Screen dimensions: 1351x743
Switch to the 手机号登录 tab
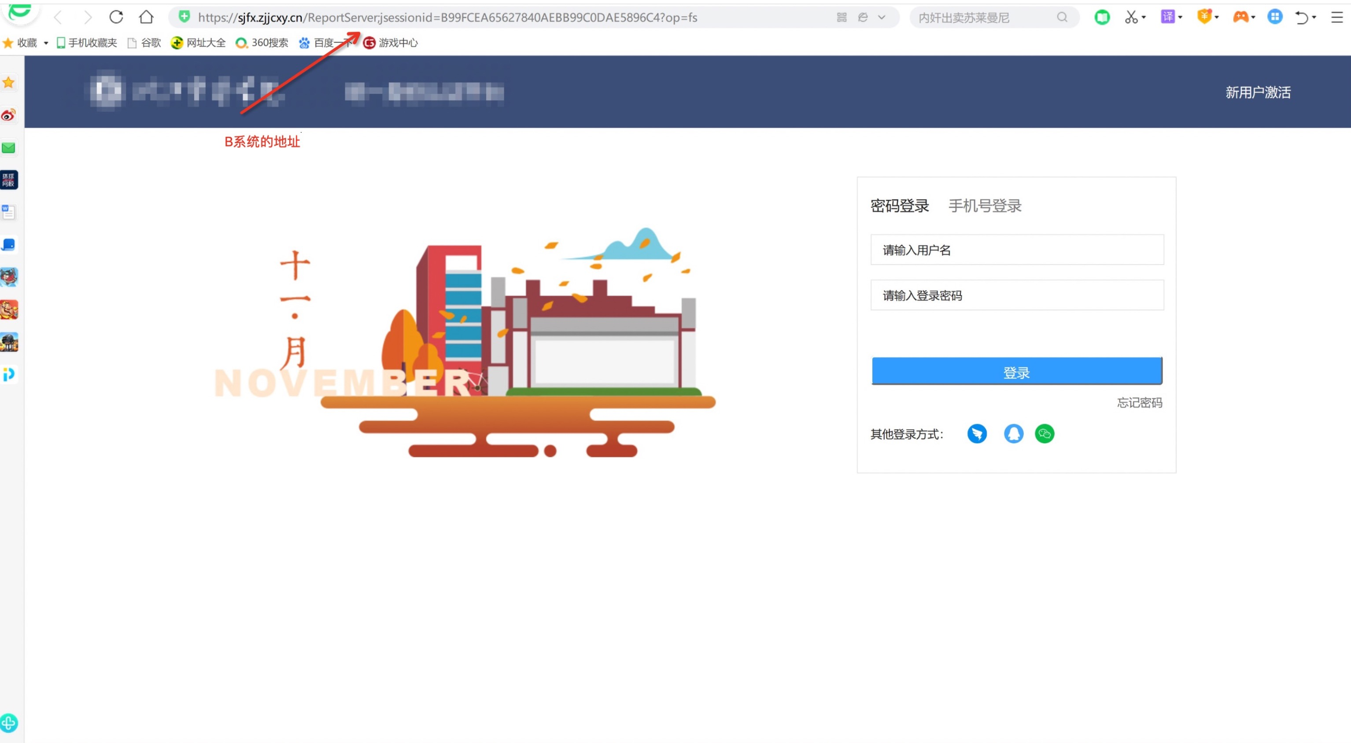click(984, 206)
